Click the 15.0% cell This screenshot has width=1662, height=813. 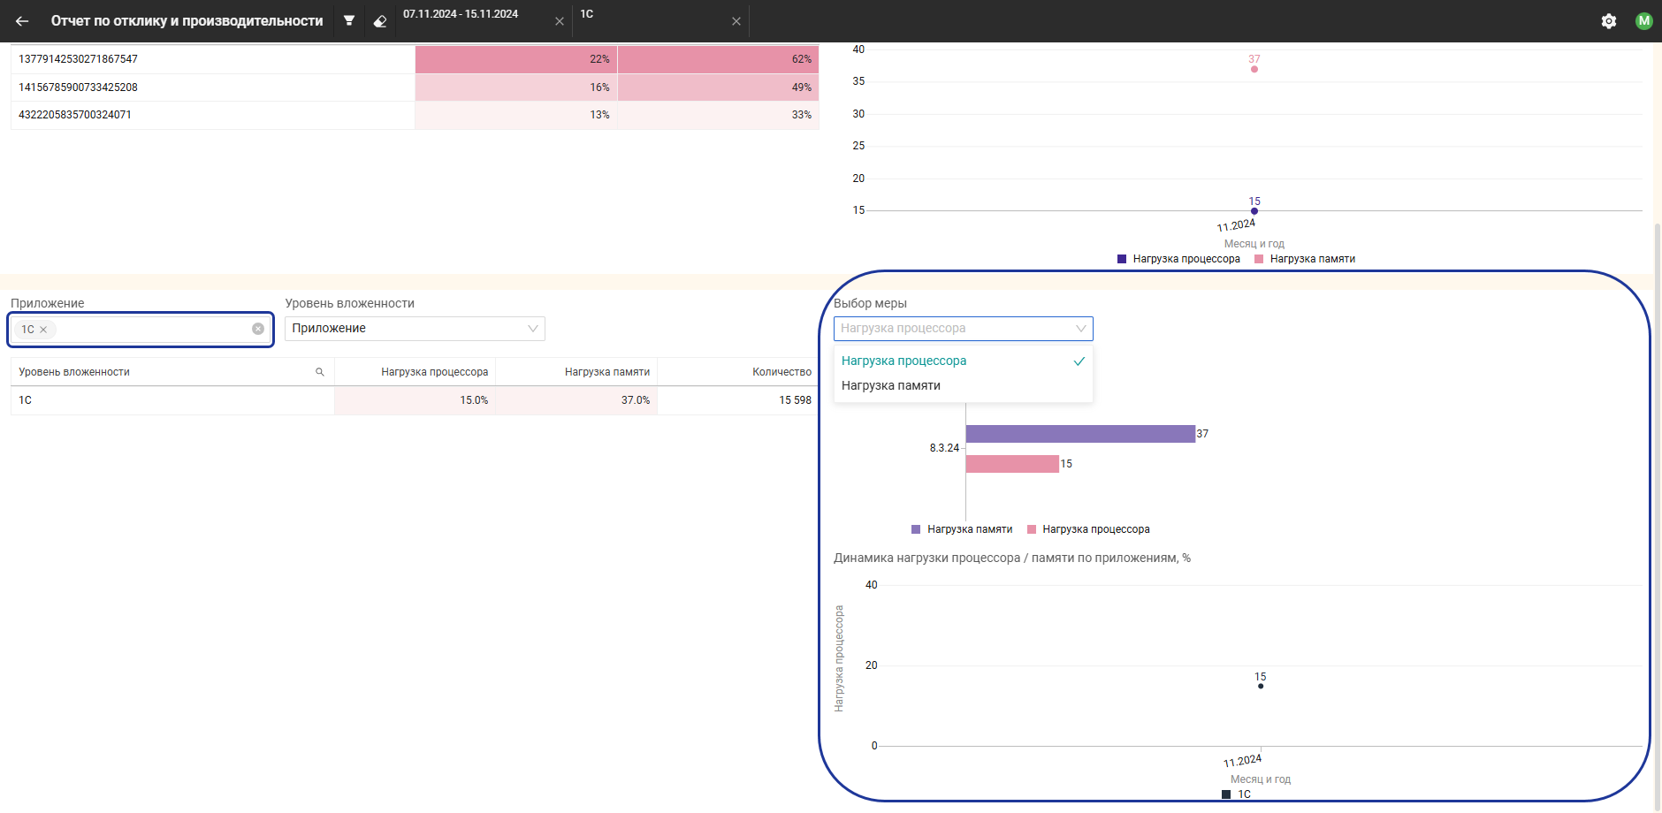pos(415,400)
